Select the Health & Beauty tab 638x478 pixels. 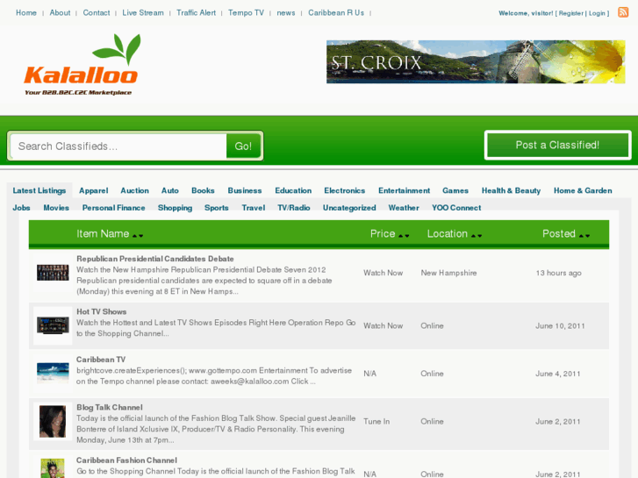[x=511, y=190]
